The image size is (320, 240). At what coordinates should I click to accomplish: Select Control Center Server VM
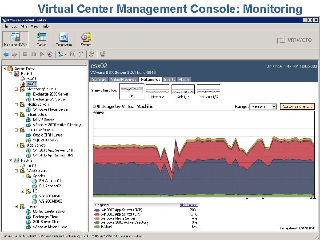[x=49, y=212]
